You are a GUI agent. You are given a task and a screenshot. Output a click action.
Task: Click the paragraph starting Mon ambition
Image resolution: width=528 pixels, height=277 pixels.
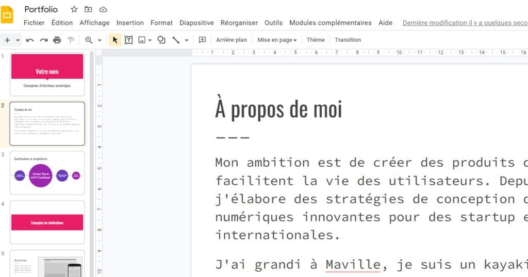[x=371, y=199]
